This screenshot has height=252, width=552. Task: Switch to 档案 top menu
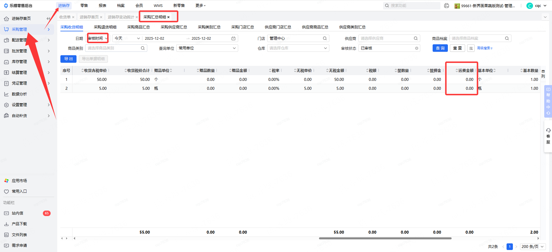tap(121, 5)
